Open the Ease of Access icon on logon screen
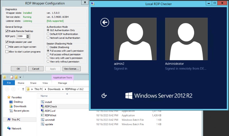229x136 pixels. pyautogui.click(x=104, y=96)
